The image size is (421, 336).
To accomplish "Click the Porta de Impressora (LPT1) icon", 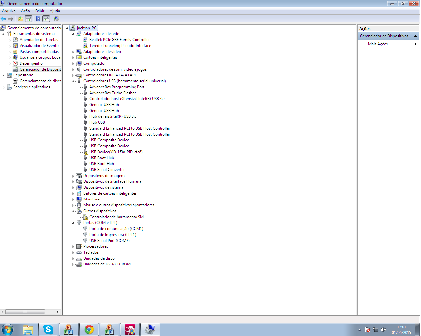I will pyautogui.click(x=85, y=235).
